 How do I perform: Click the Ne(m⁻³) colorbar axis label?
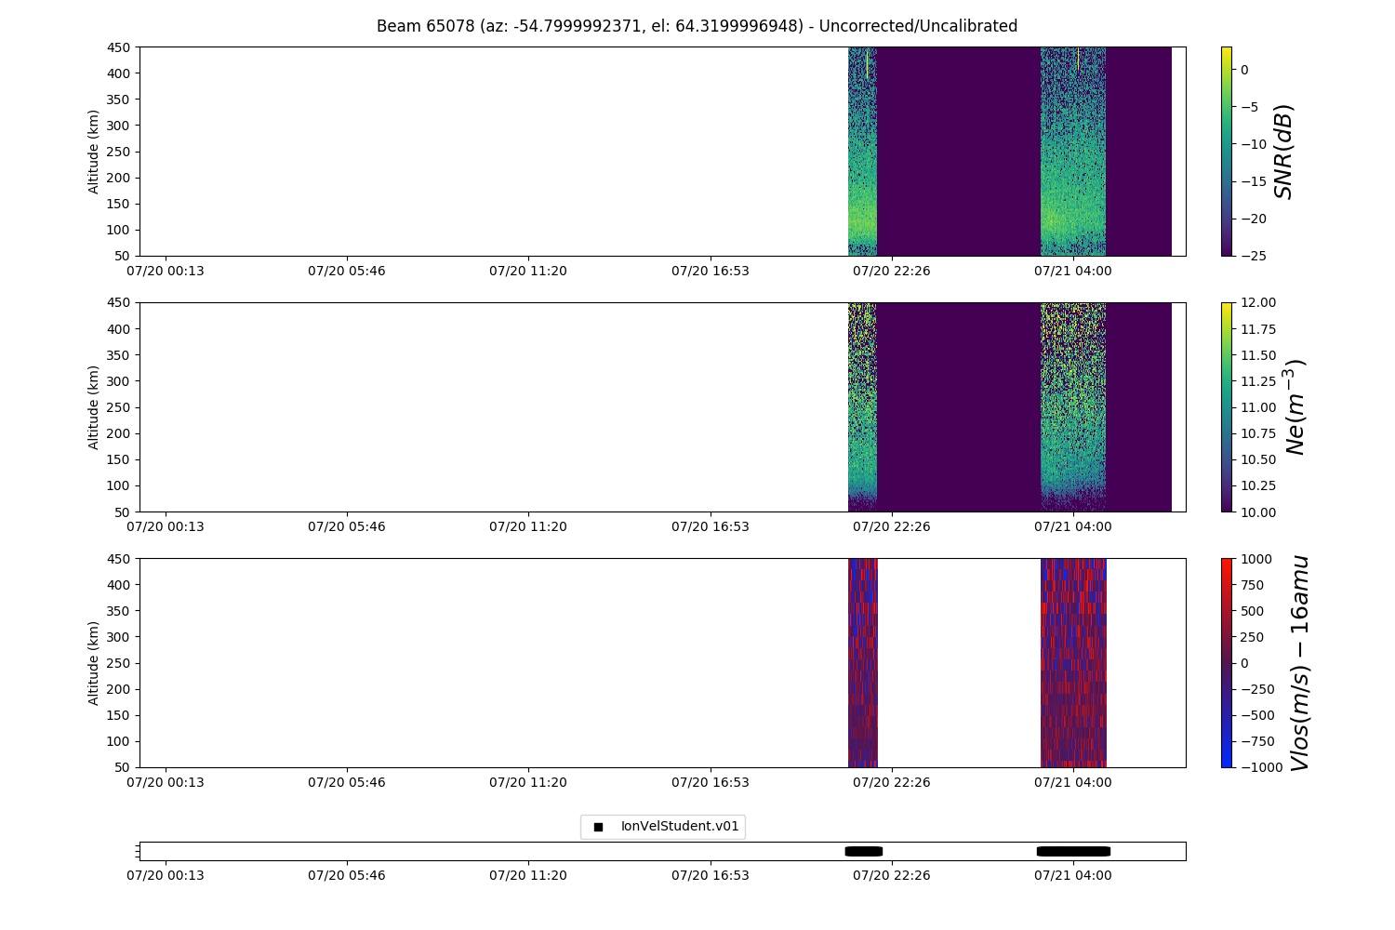(1295, 406)
